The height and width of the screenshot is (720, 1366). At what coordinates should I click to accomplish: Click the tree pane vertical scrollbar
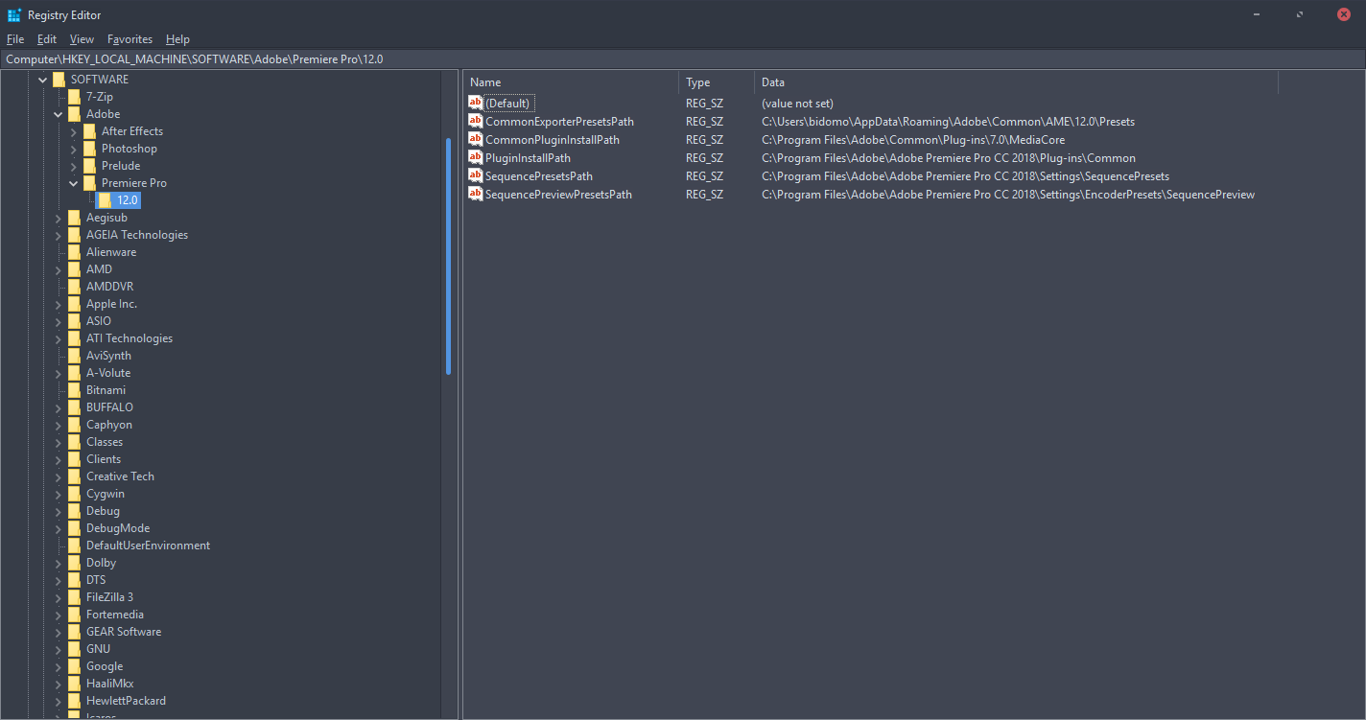point(448,259)
